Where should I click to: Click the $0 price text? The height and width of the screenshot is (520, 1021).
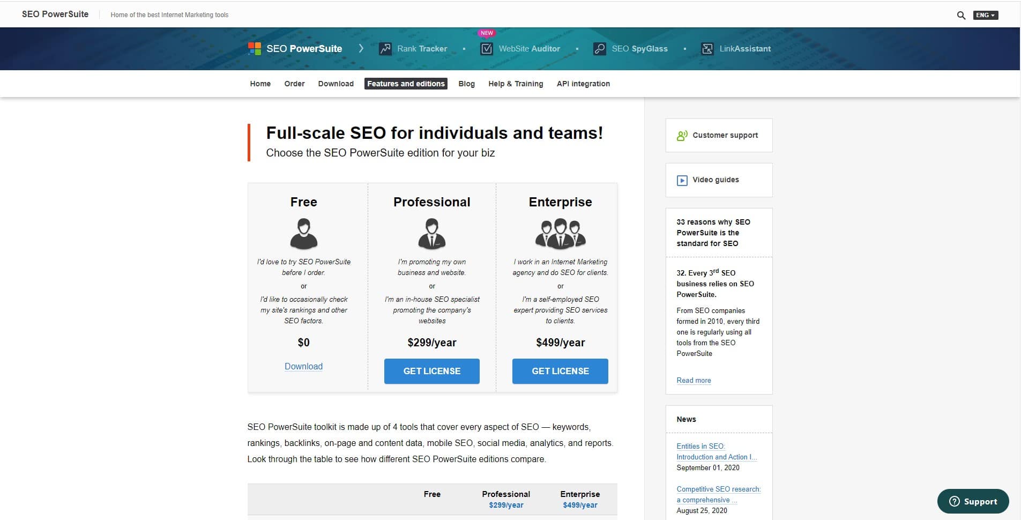tap(303, 343)
